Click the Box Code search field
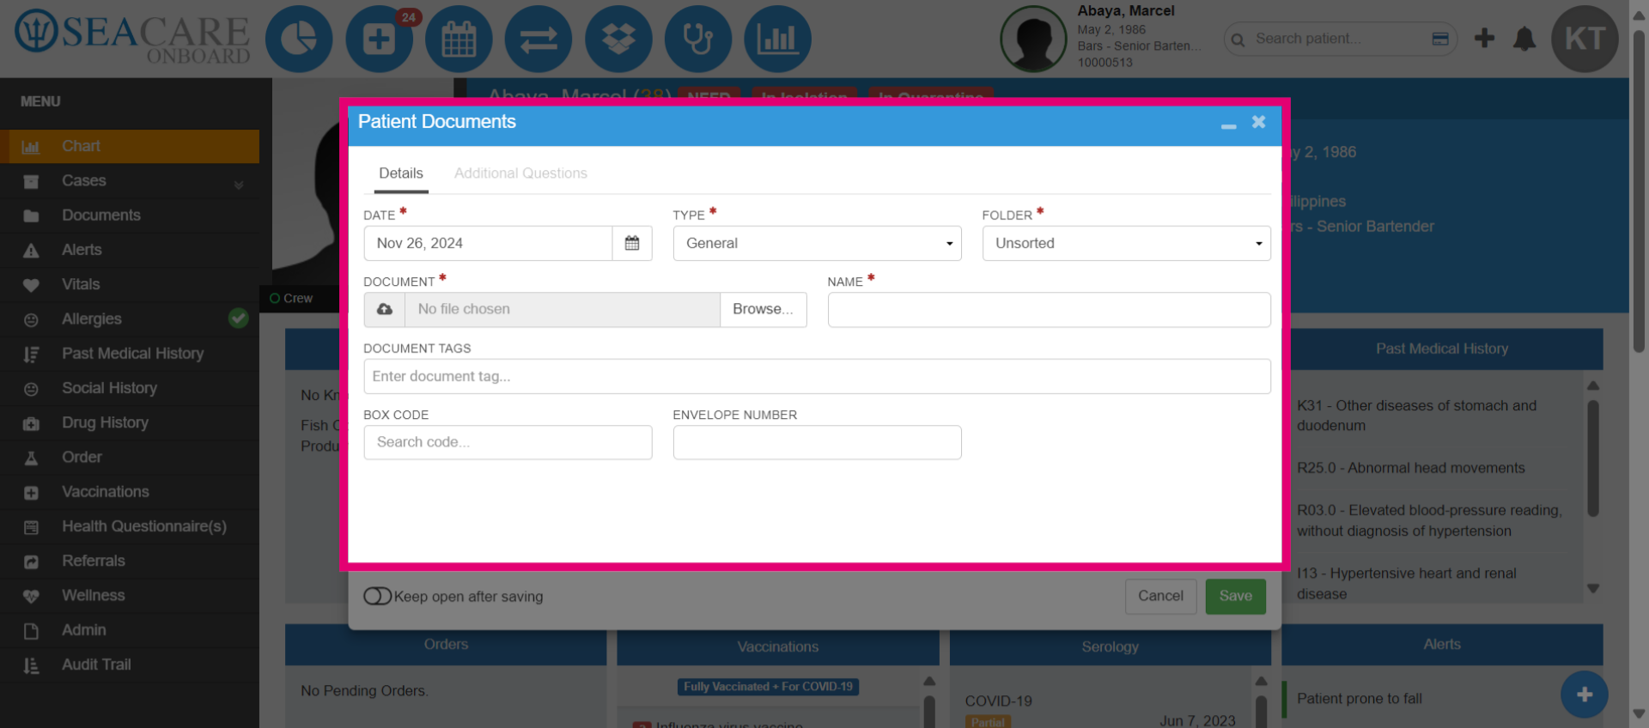 click(508, 442)
